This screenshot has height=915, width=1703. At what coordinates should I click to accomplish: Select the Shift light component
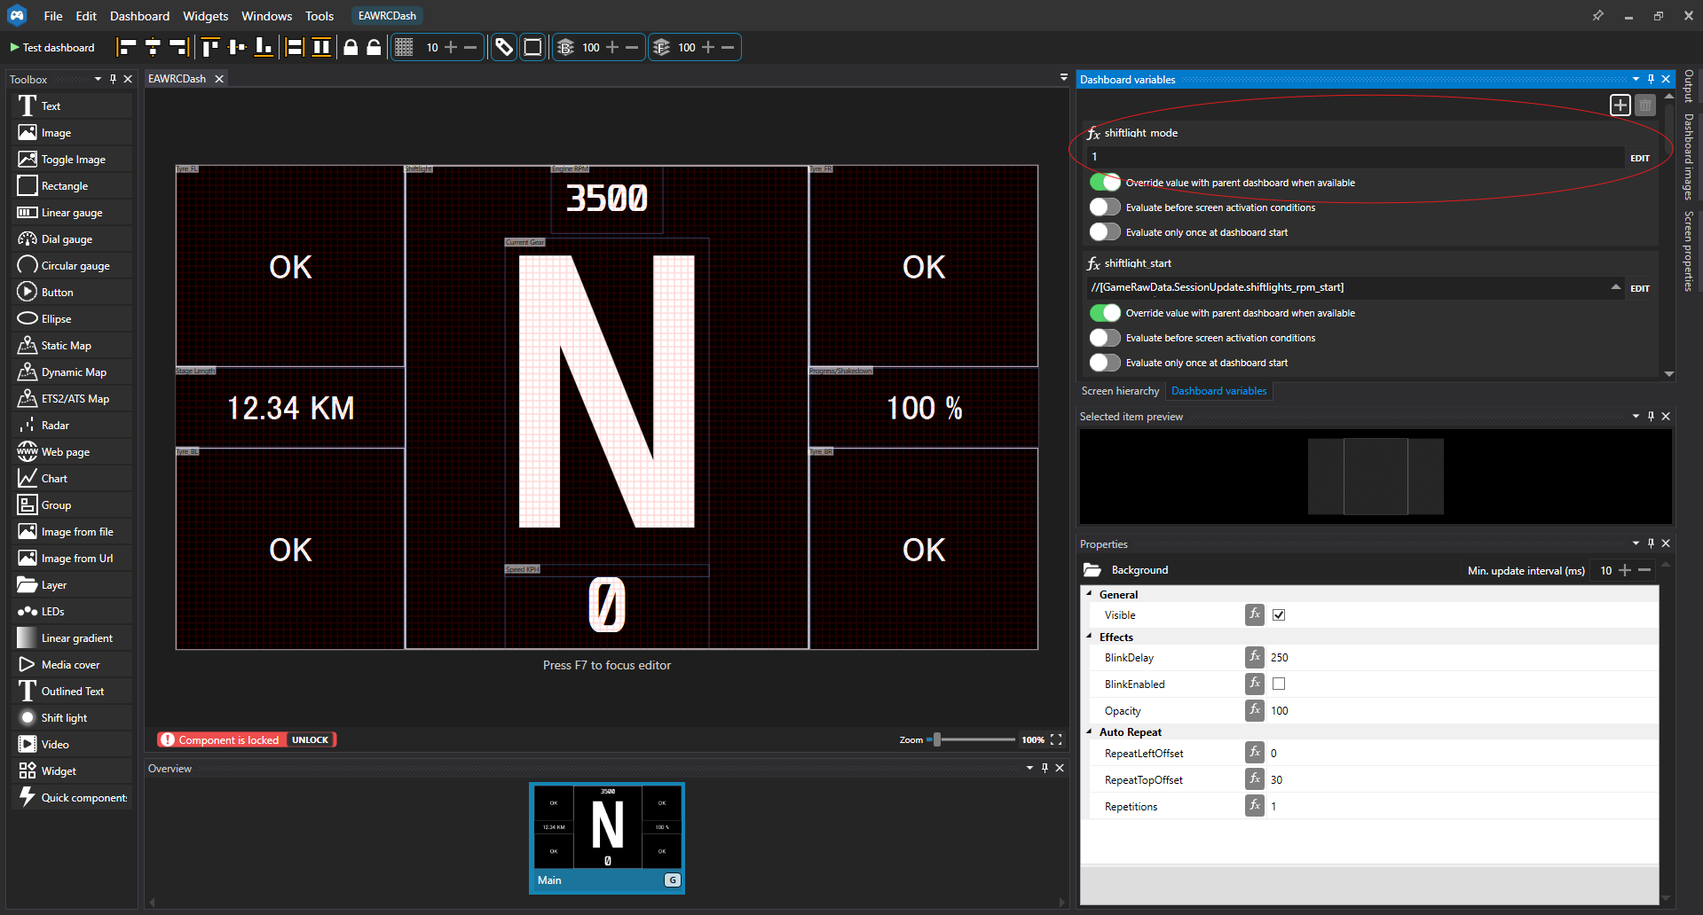[74, 718]
